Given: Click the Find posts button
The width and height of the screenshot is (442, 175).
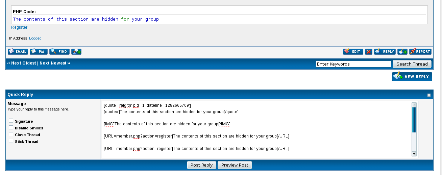Looking at the screenshot, I should pyautogui.click(x=59, y=52).
